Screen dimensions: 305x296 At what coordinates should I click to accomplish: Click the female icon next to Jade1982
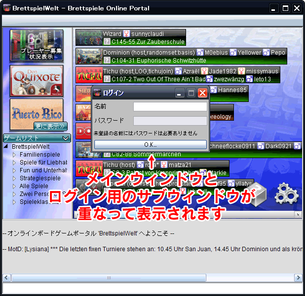[x=204, y=71]
